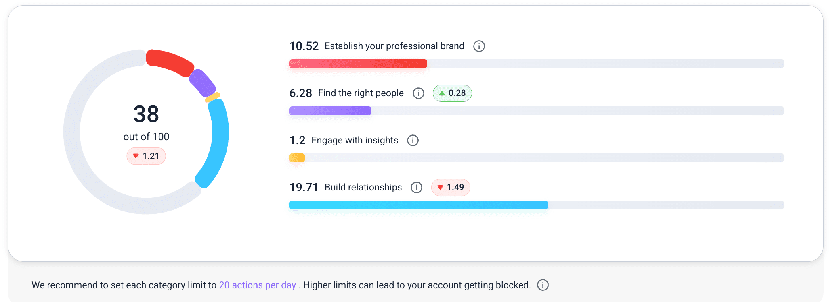The image size is (835, 302).
Task: Click the blue Build relationships progress bar
Action: coord(418,205)
